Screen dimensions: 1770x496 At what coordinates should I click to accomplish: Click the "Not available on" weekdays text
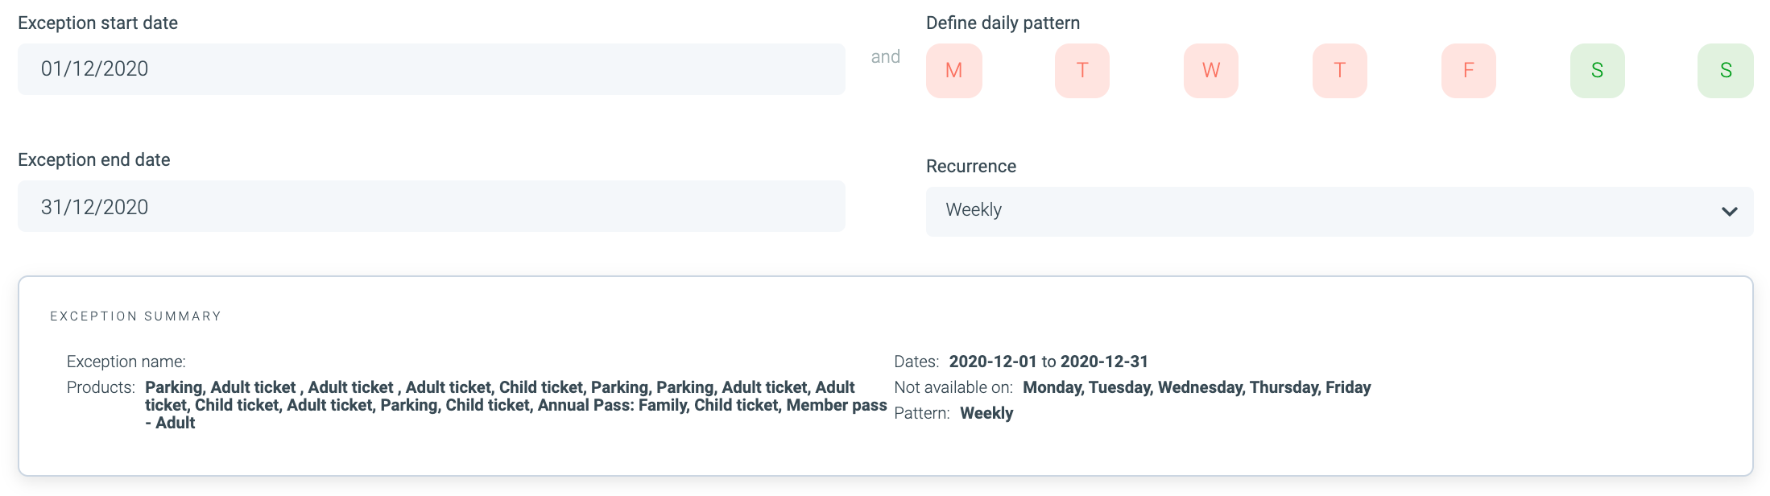tap(1196, 387)
